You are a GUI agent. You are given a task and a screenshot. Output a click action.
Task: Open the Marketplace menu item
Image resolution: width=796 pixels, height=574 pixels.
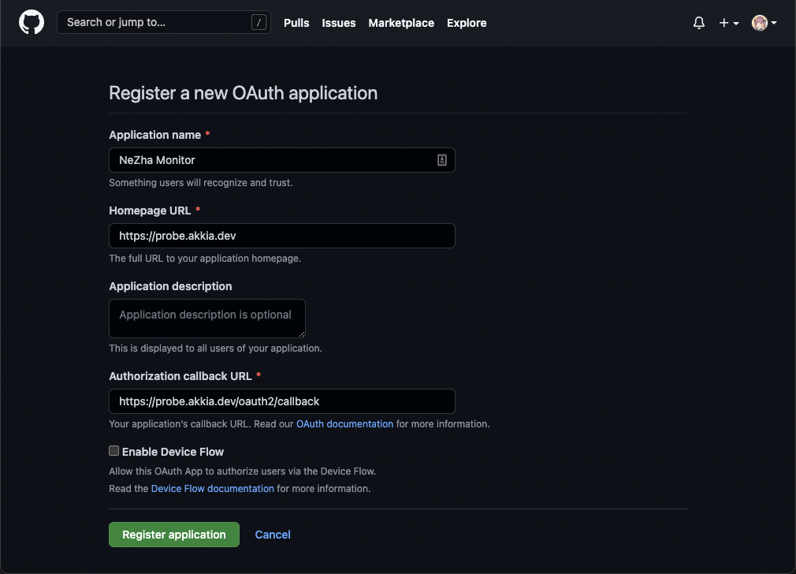(401, 23)
